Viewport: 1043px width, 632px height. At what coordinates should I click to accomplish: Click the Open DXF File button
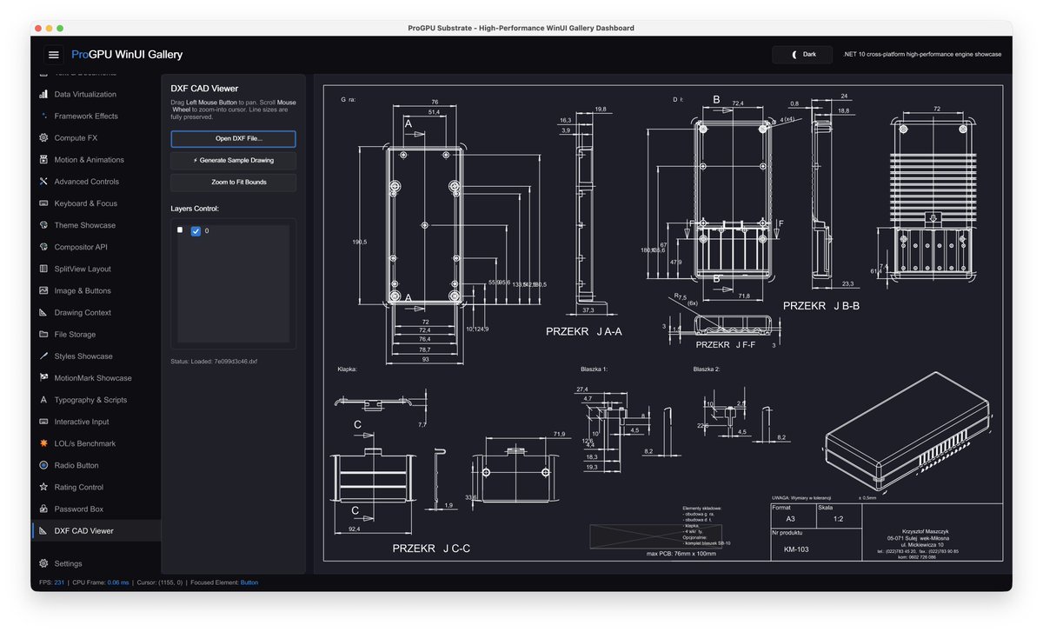233,139
